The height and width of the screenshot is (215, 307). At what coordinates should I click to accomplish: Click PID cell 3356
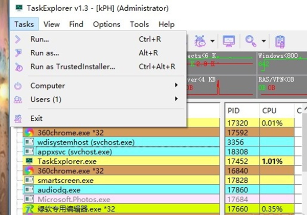pyautogui.click(x=242, y=142)
